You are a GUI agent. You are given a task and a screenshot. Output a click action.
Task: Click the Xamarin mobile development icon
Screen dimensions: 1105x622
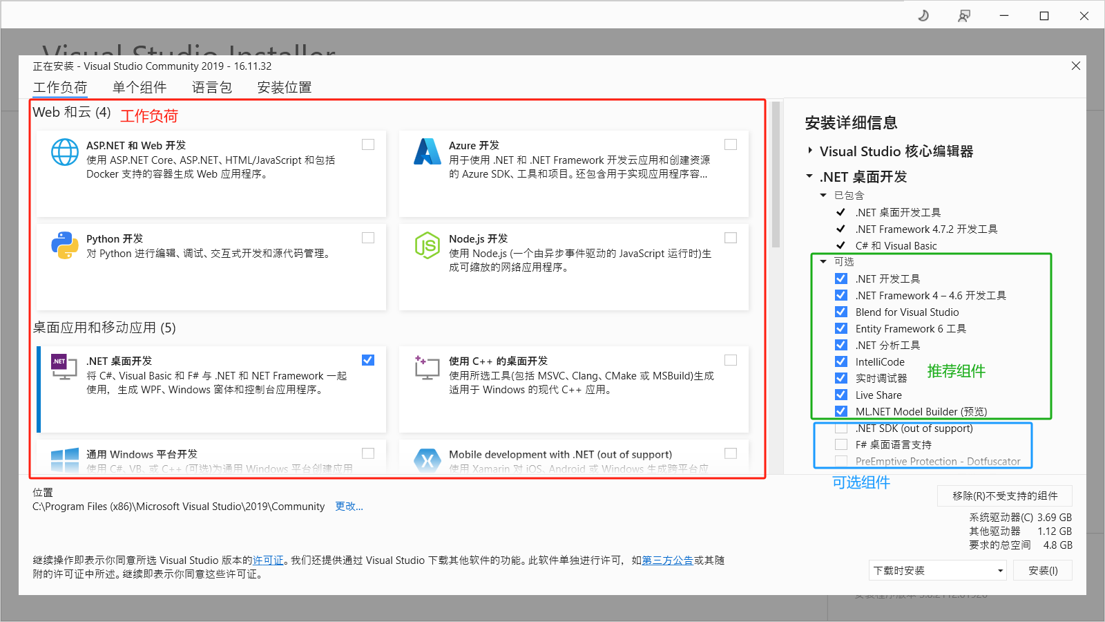tap(427, 460)
